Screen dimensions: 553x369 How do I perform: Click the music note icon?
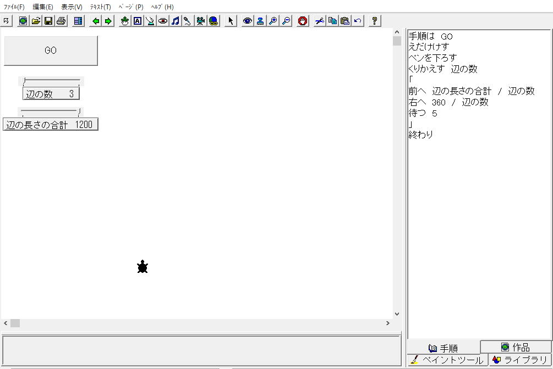pos(175,21)
